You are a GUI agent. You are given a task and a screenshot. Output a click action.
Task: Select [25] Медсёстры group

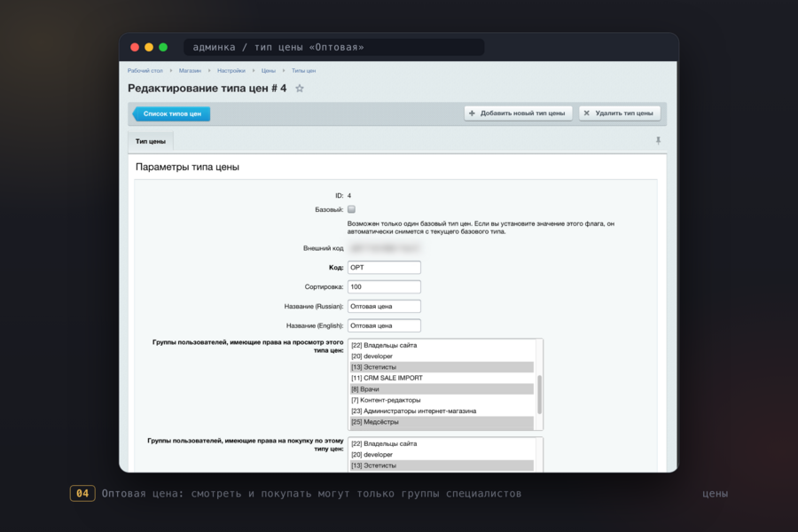click(x=442, y=422)
